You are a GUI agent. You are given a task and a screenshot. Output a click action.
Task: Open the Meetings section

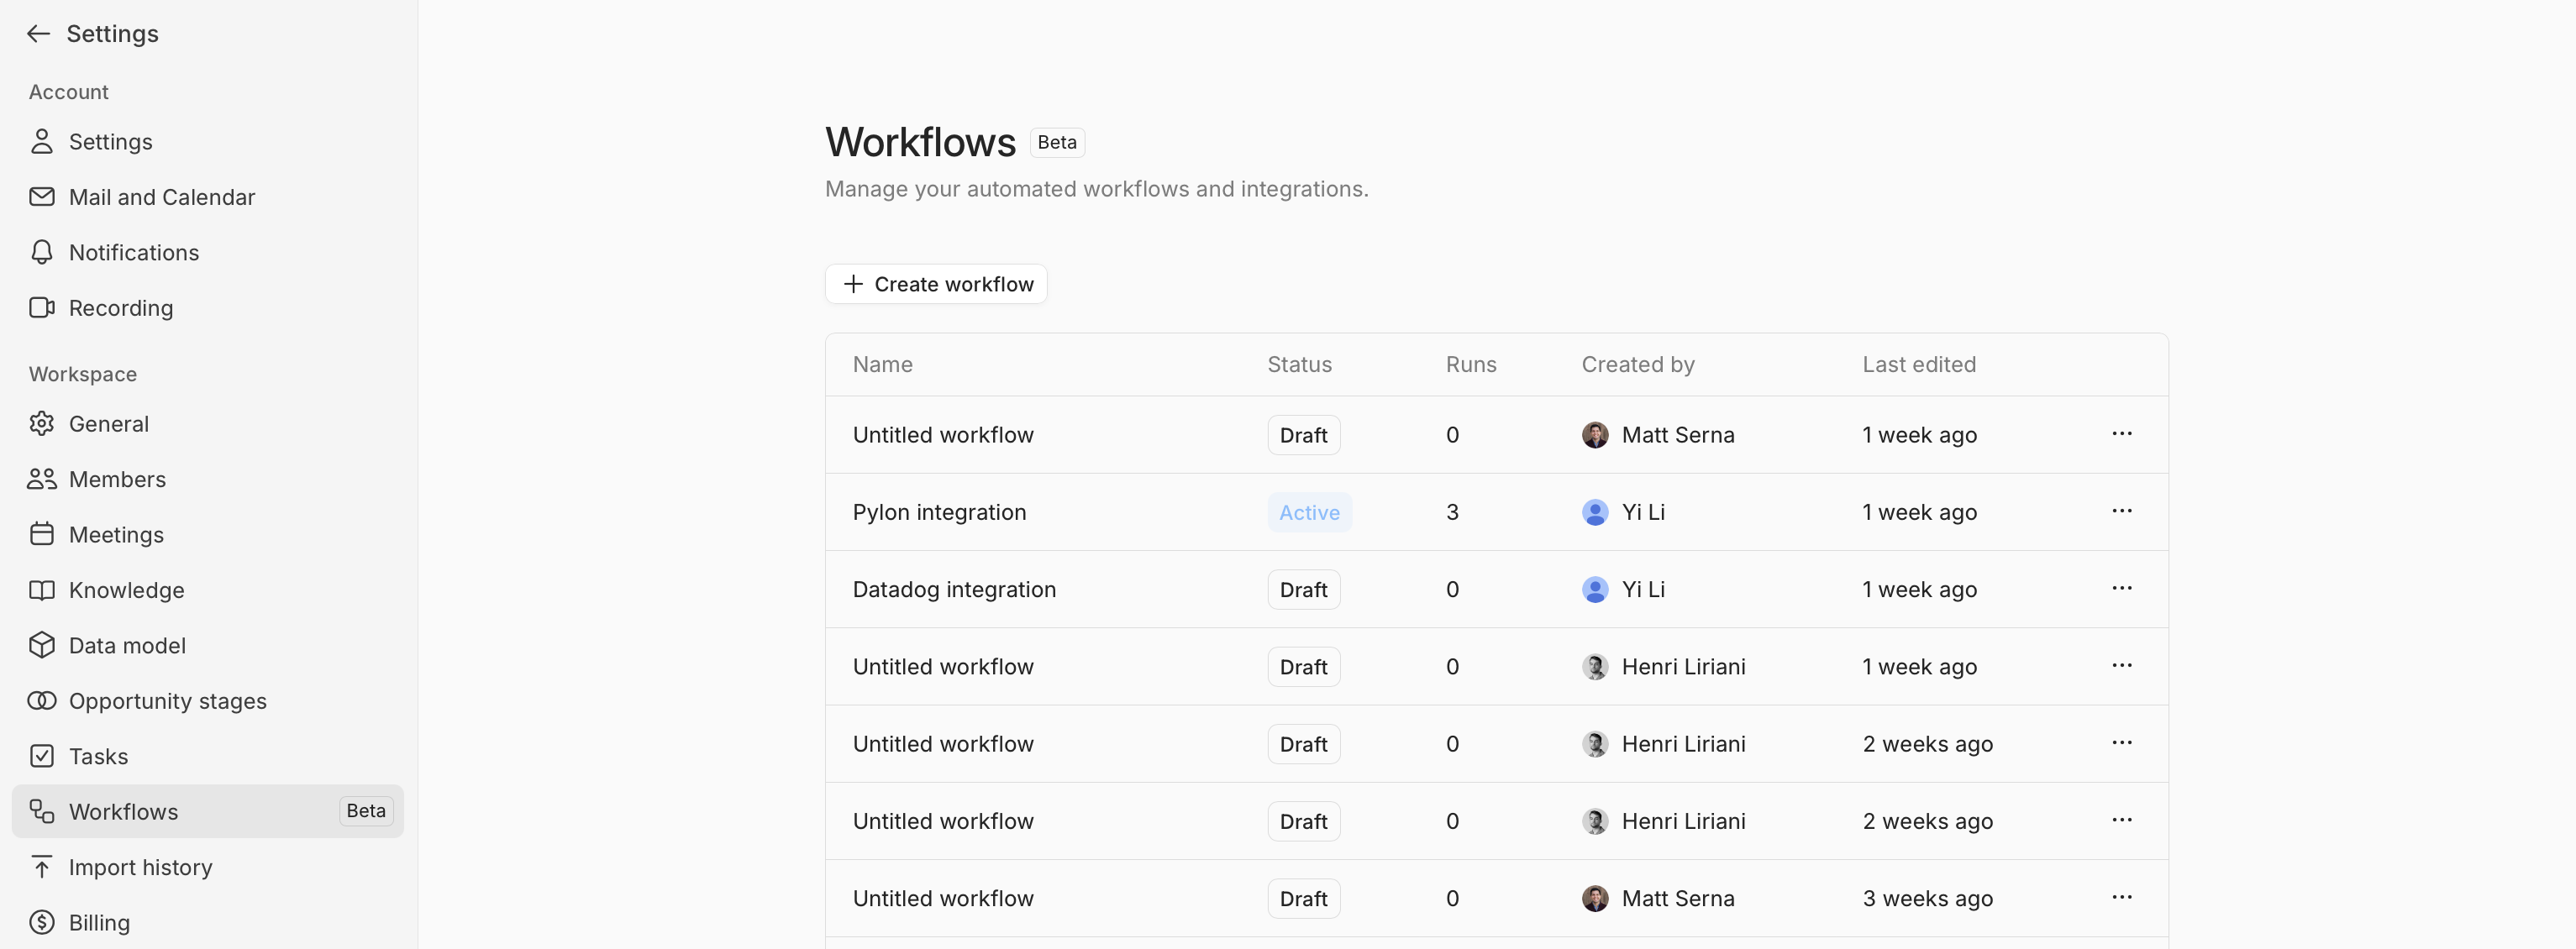pos(208,535)
